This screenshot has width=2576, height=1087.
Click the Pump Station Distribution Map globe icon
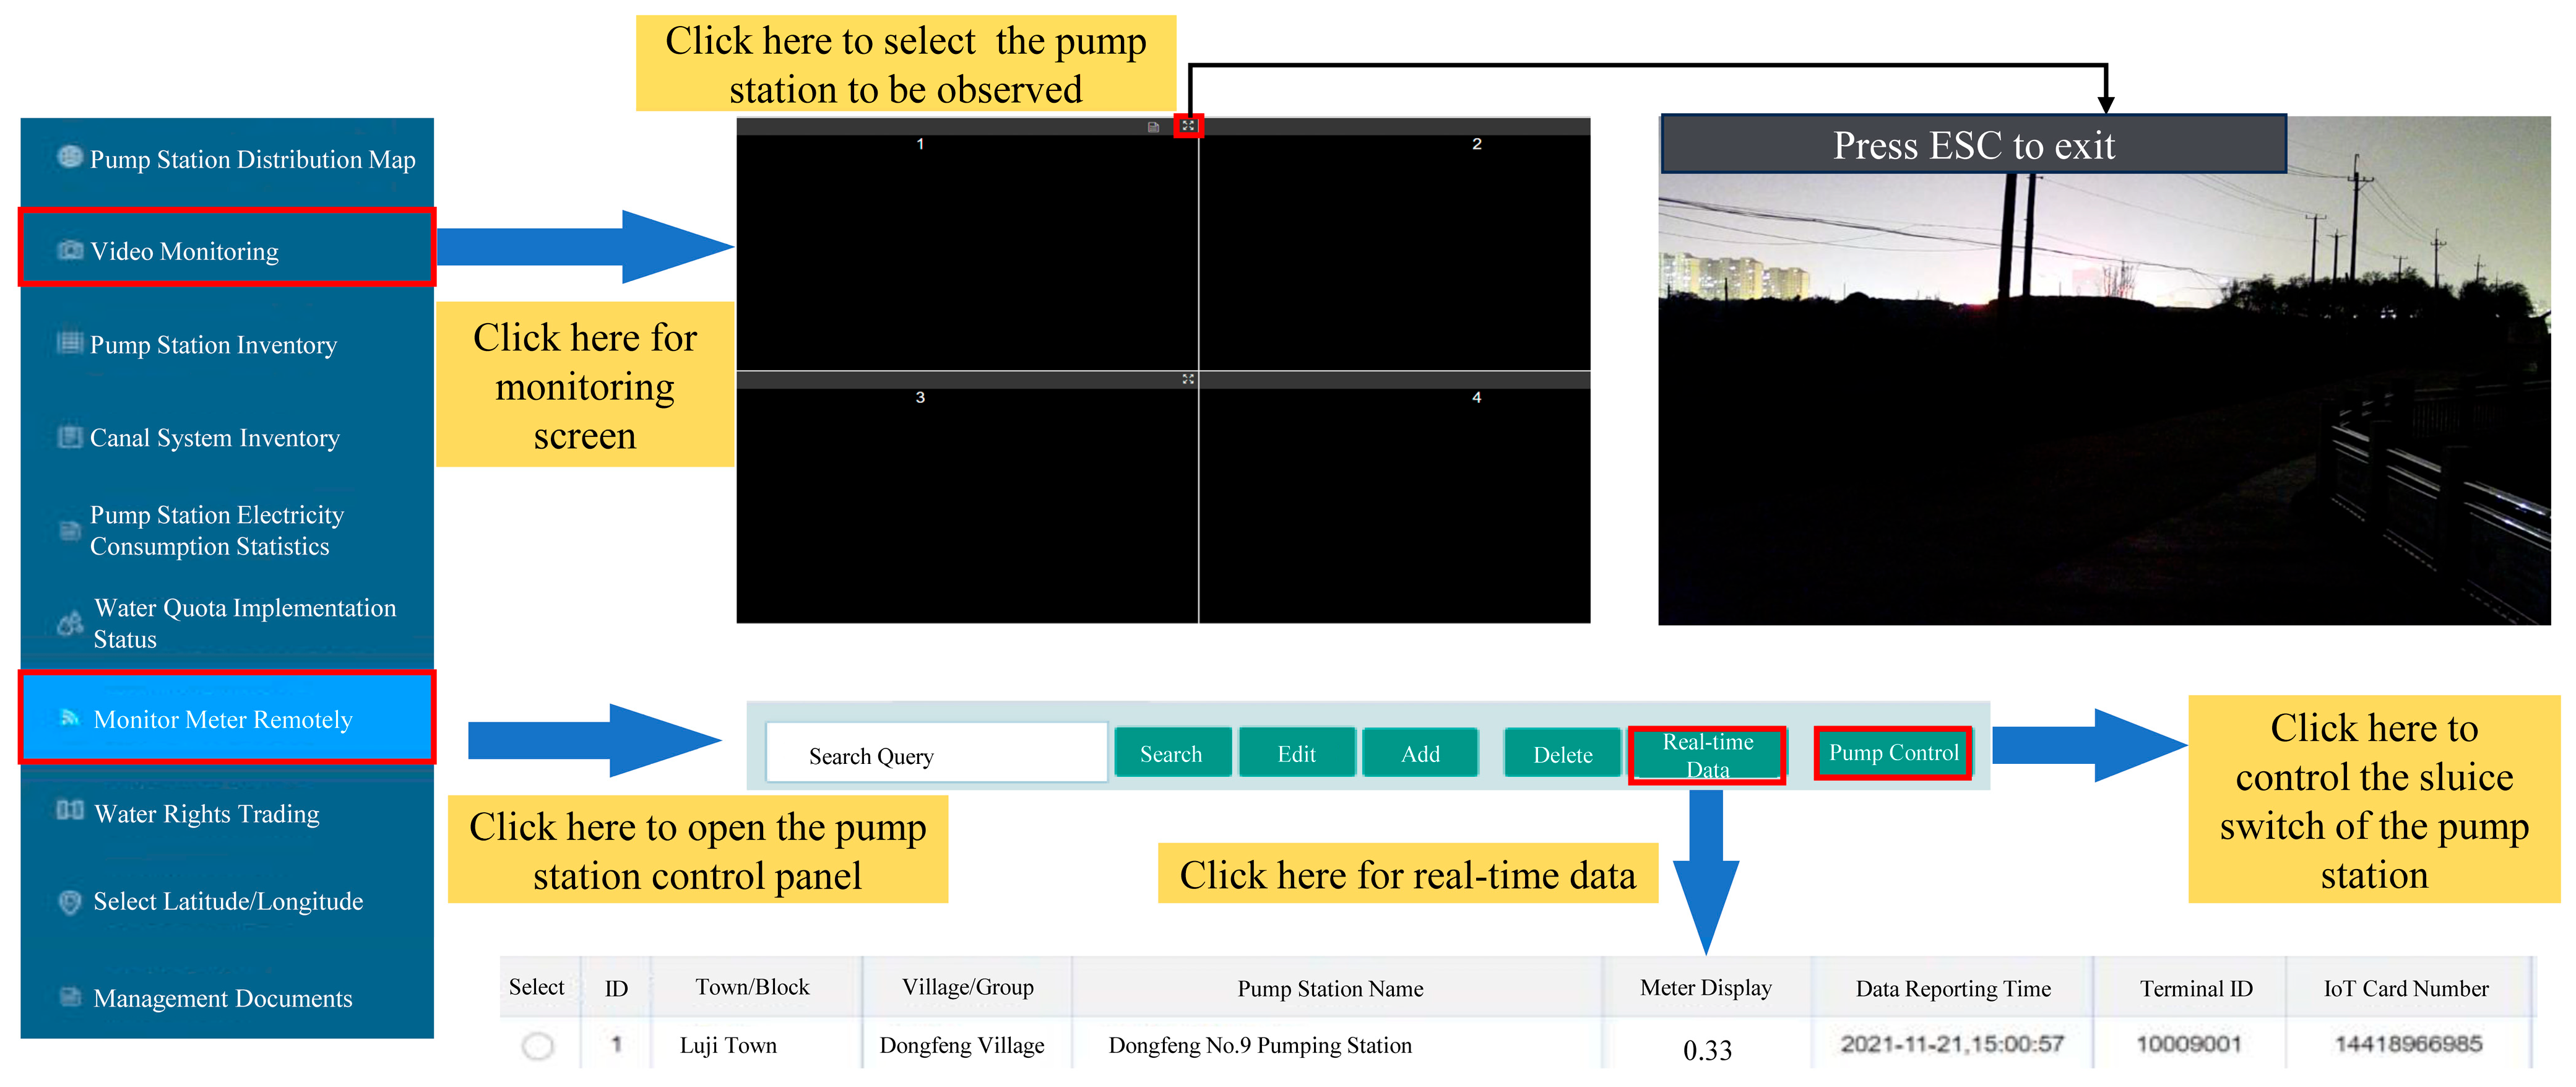coord(69,157)
